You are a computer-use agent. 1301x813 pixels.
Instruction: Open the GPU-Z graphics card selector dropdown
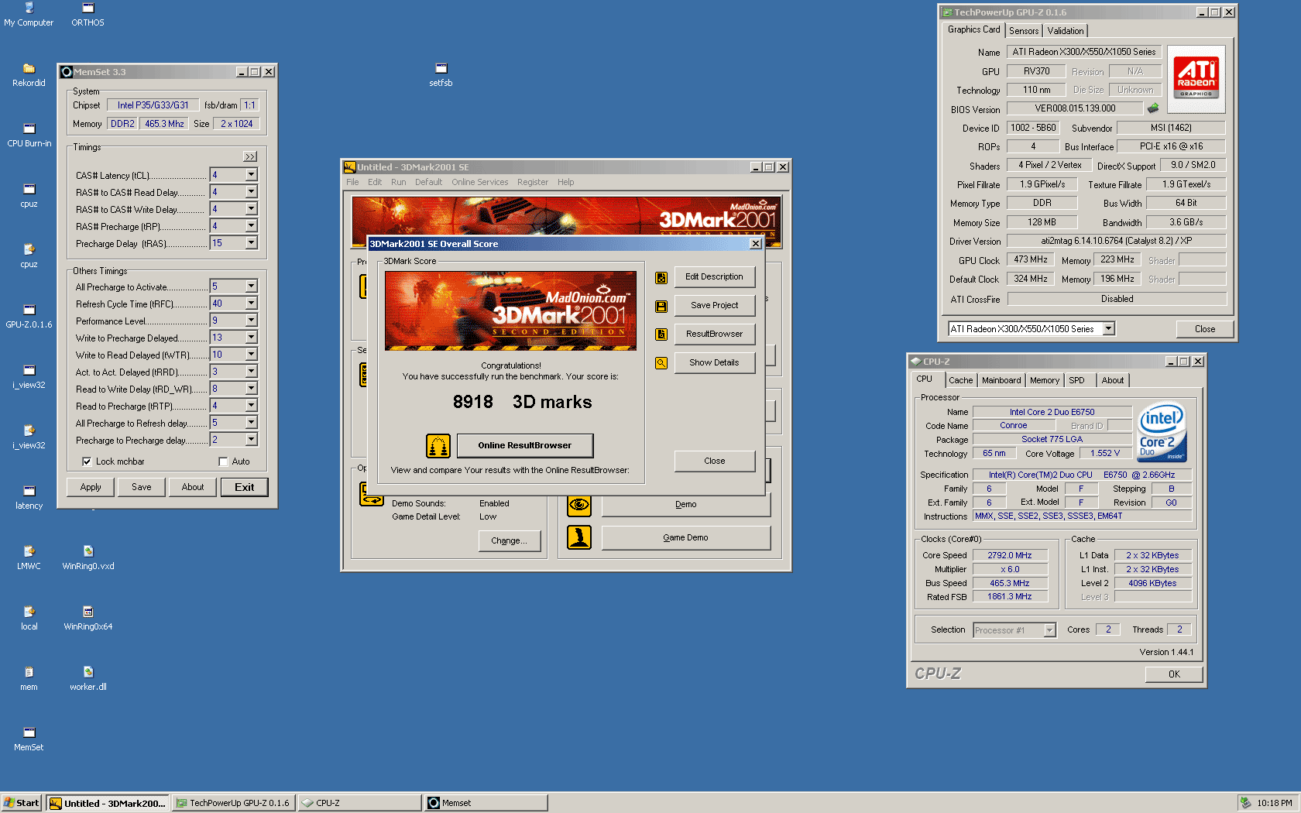click(1109, 329)
